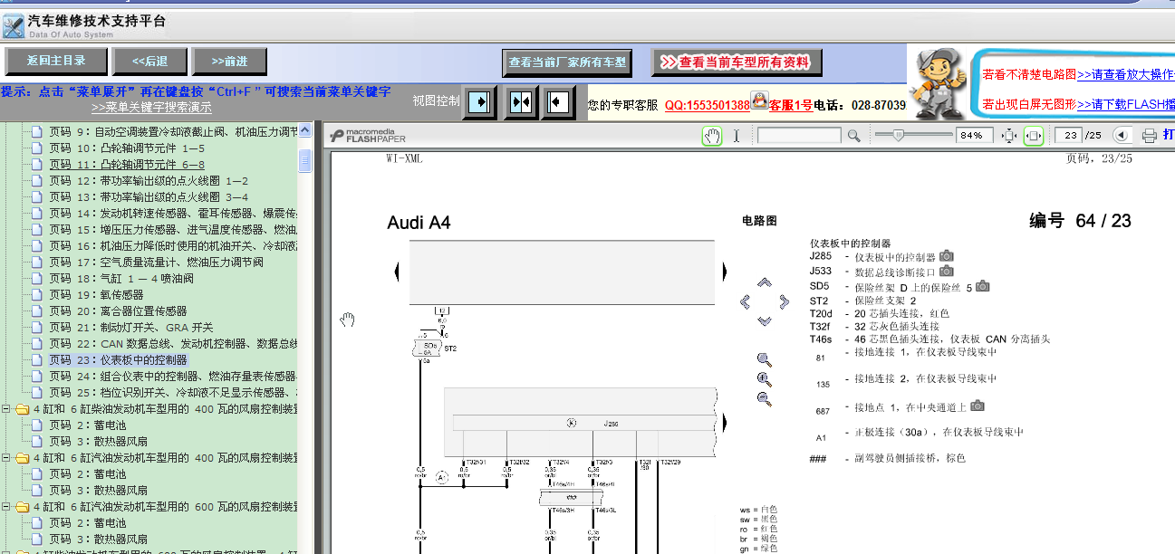Click the pan-down arrow on the diagram navigator
This screenshot has width=1175, height=554.
coord(764,320)
